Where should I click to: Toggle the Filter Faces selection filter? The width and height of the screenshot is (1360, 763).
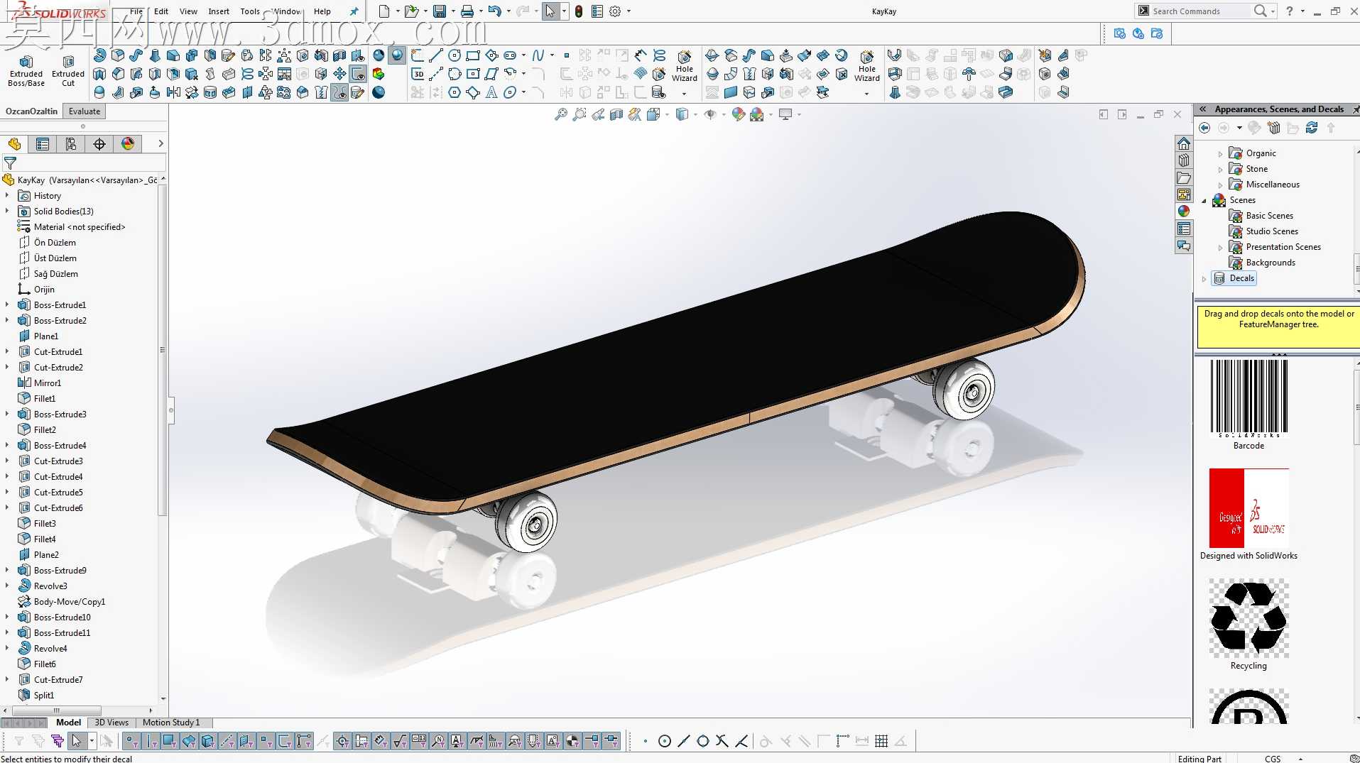[170, 741]
